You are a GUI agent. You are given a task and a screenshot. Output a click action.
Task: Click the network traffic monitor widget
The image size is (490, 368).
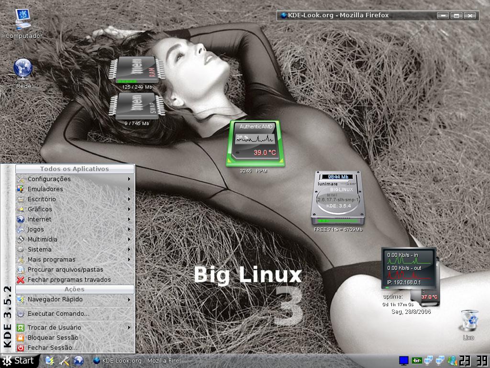[409, 268]
